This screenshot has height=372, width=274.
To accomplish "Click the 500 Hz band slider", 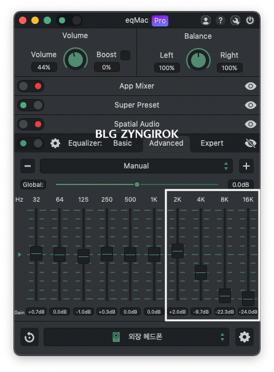I will [130, 255].
